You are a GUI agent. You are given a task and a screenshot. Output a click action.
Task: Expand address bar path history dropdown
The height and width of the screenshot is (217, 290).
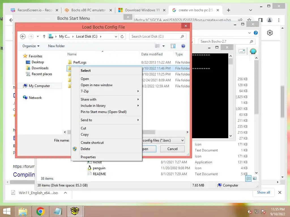[116, 36]
